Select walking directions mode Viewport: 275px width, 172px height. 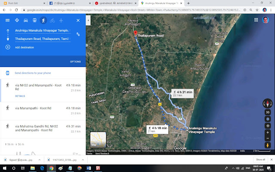(x=43, y=20)
